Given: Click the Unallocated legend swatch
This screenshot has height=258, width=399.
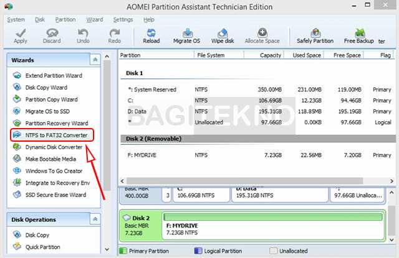Looking at the screenshot, I should click(x=273, y=251).
